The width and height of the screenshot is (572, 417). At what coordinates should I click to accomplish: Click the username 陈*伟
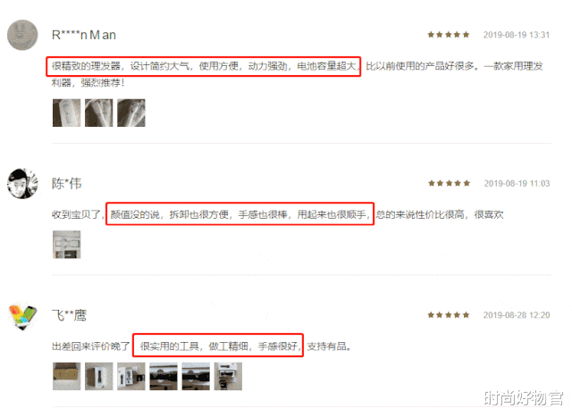(67, 183)
